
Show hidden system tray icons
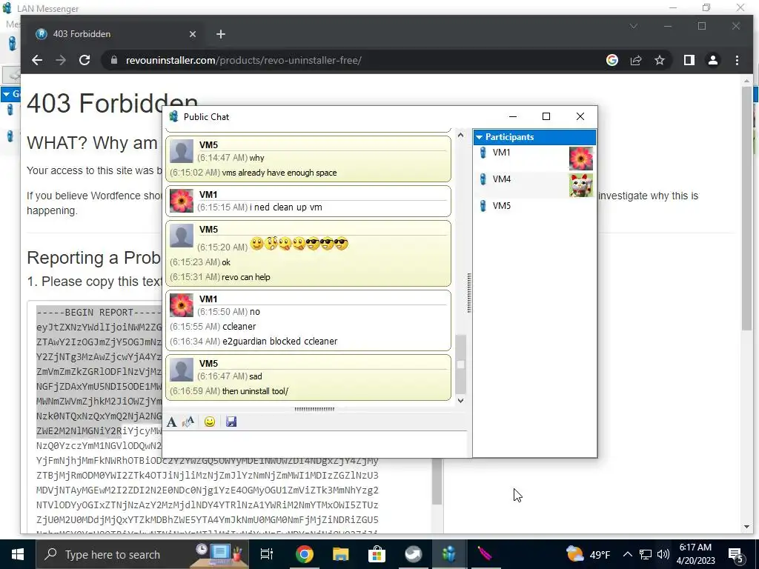pyautogui.click(x=627, y=554)
